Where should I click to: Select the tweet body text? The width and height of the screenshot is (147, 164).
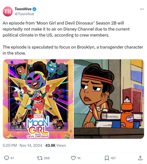click(x=73, y=38)
